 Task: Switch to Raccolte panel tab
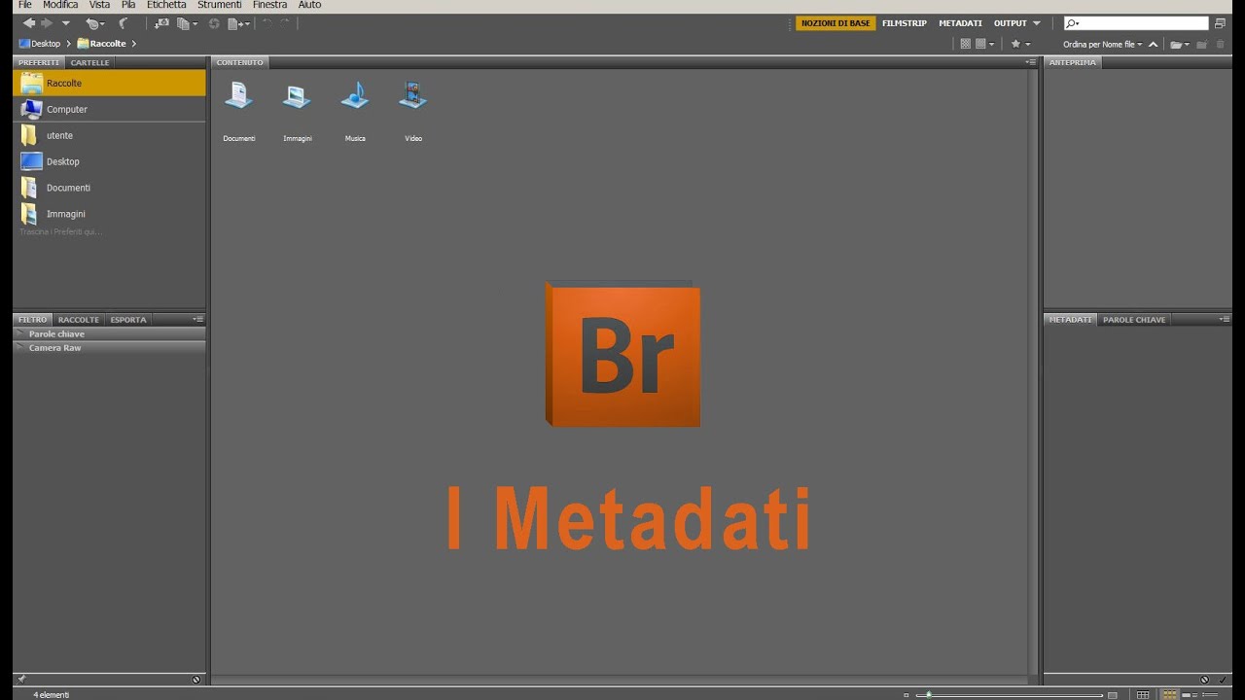79,319
